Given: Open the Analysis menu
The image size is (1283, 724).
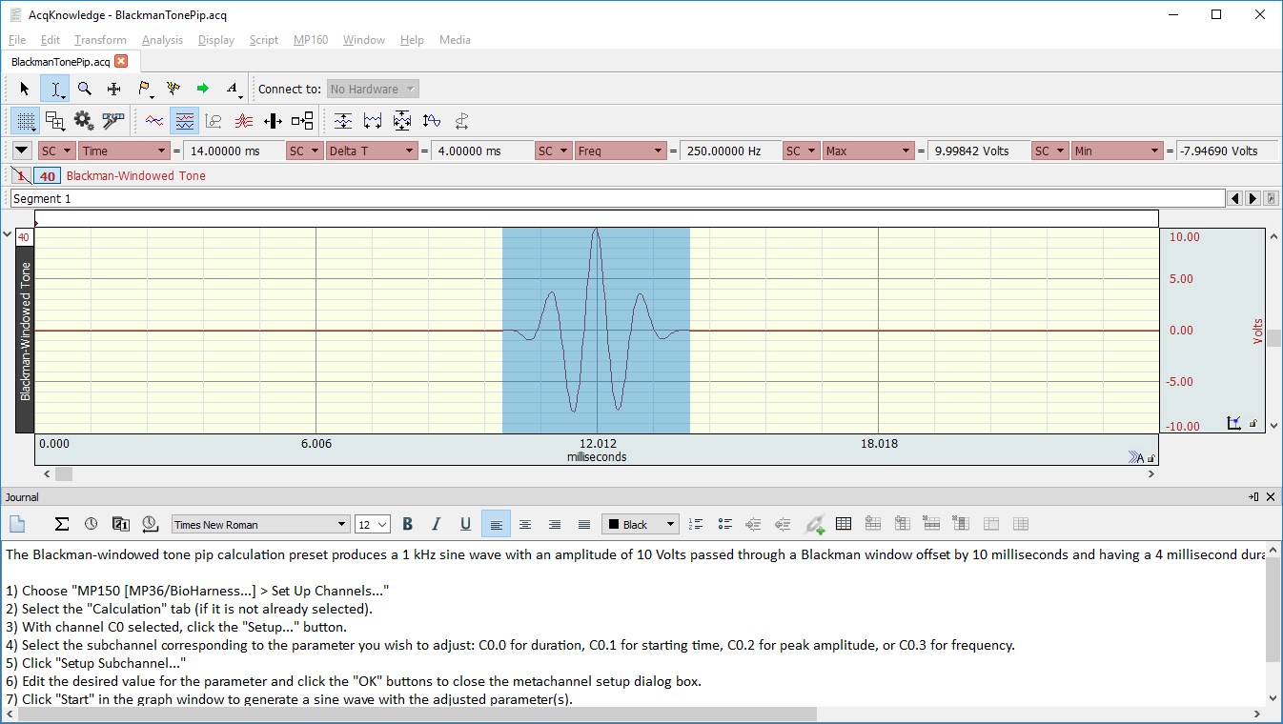Looking at the screenshot, I should 162,40.
